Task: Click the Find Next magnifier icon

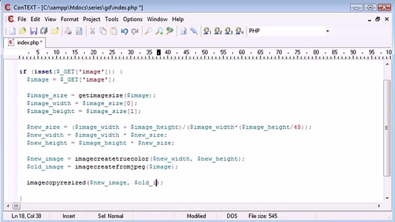Action: [x=159, y=31]
